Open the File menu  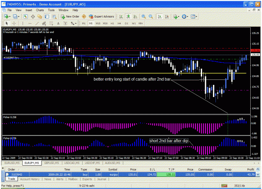(9, 10)
